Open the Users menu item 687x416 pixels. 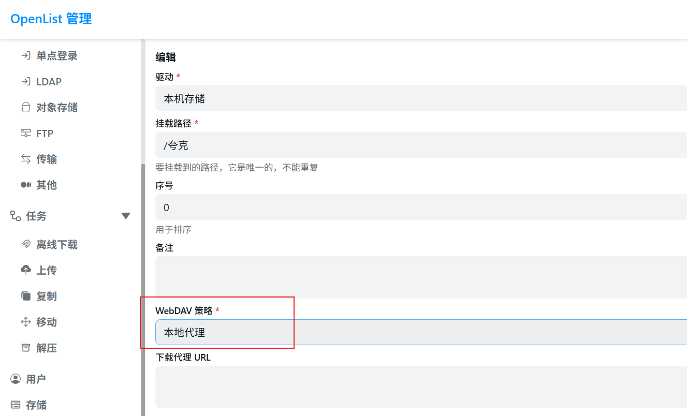(36, 379)
